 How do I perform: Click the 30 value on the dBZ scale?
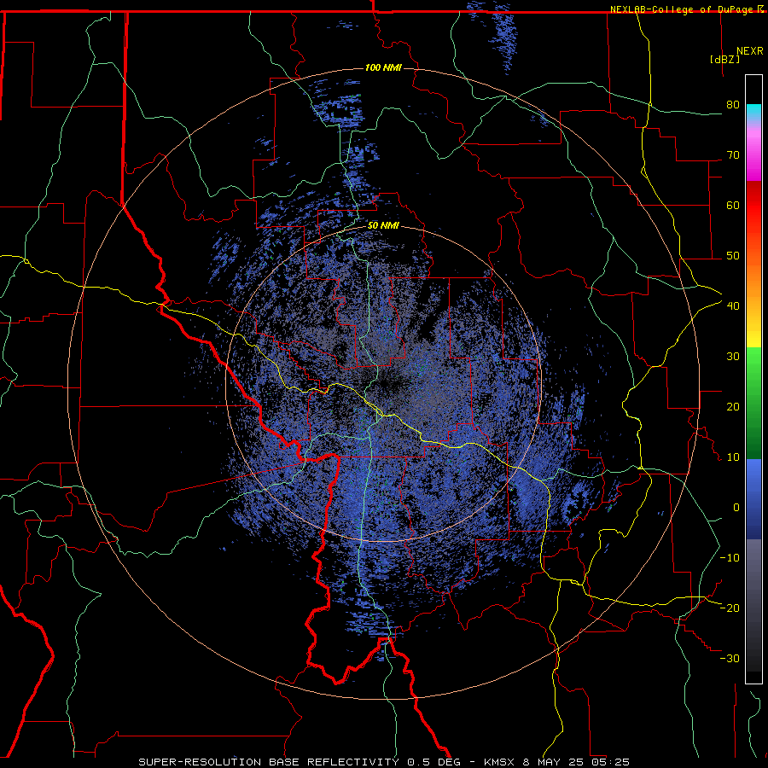pyautogui.click(x=733, y=356)
